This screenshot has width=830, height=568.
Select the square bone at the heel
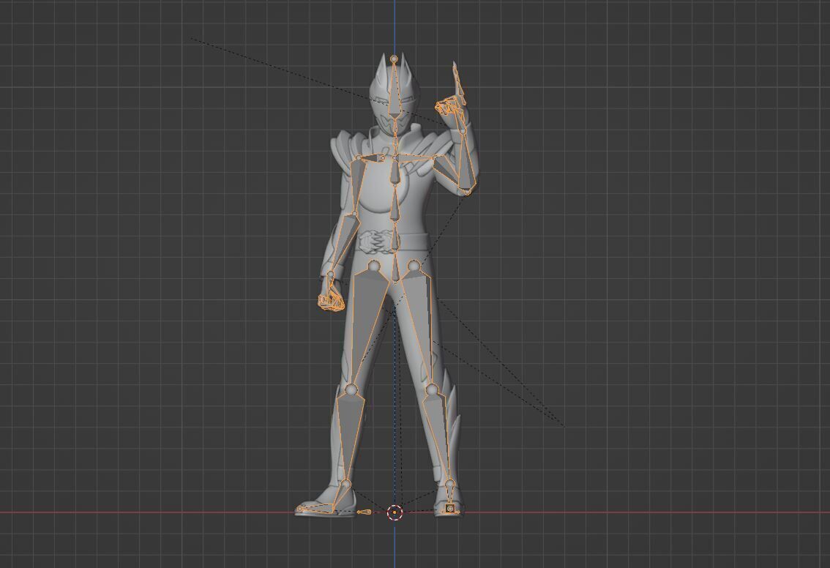click(x=450, y=508)
